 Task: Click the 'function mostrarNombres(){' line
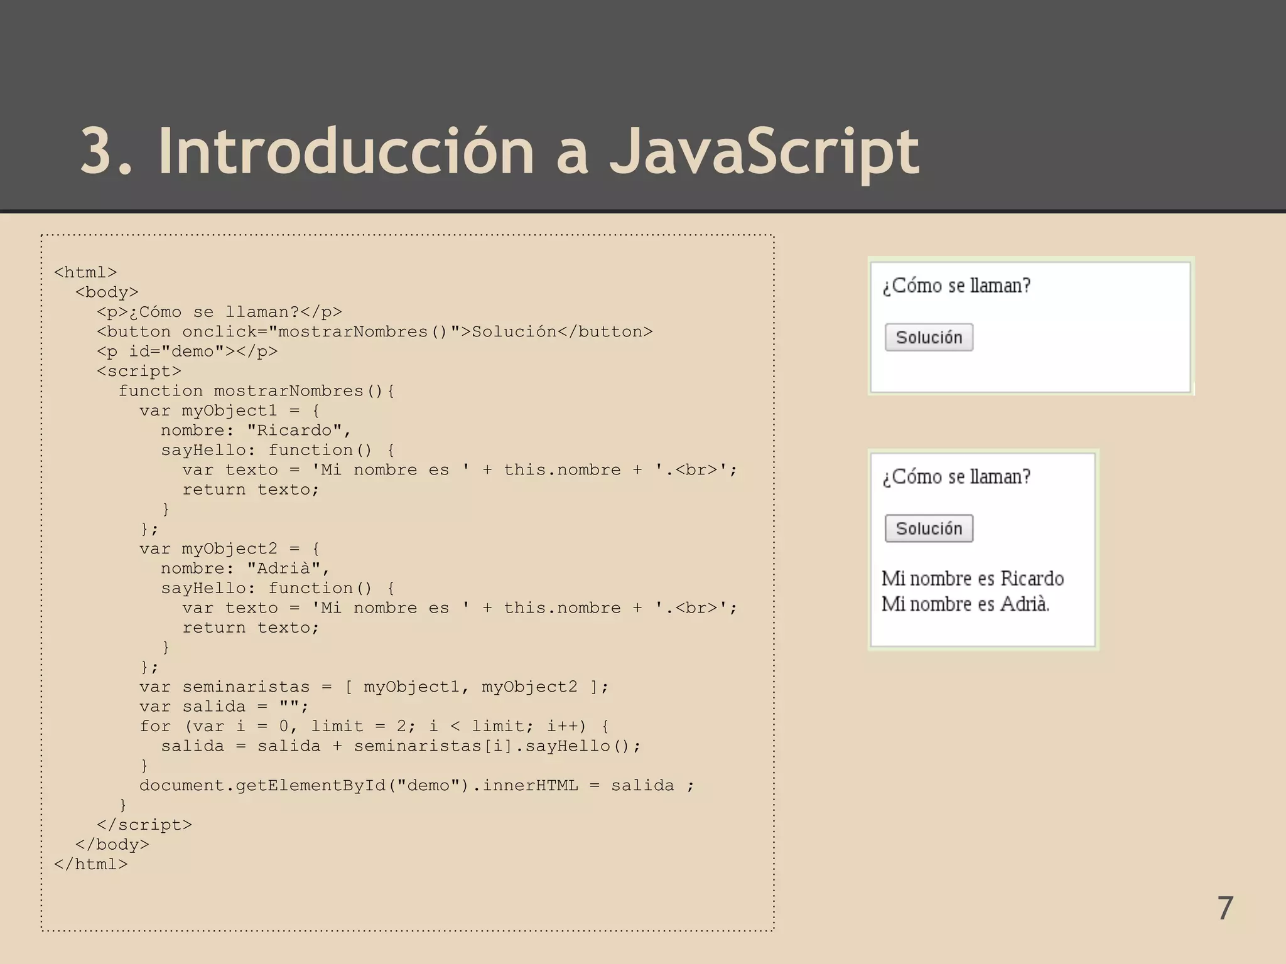257,391
